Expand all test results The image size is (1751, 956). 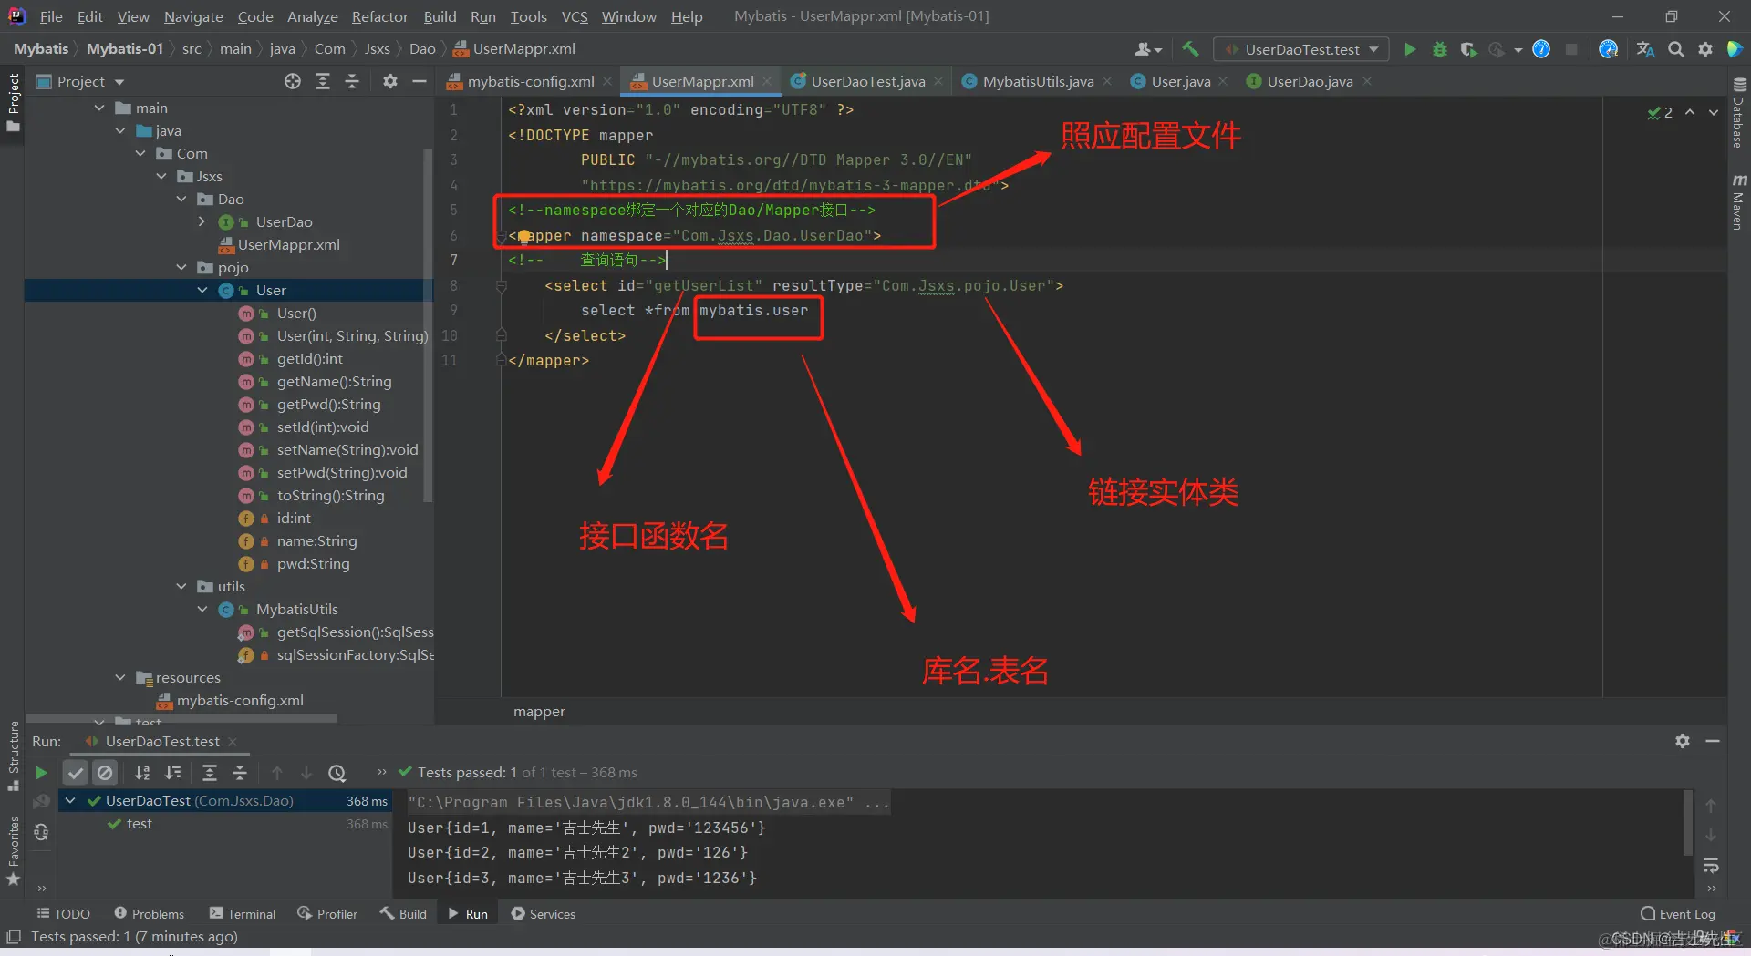pos(210,773)
